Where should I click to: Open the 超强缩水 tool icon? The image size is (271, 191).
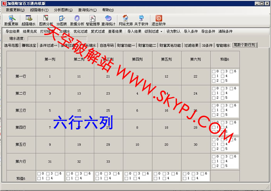tap(29, 20)
